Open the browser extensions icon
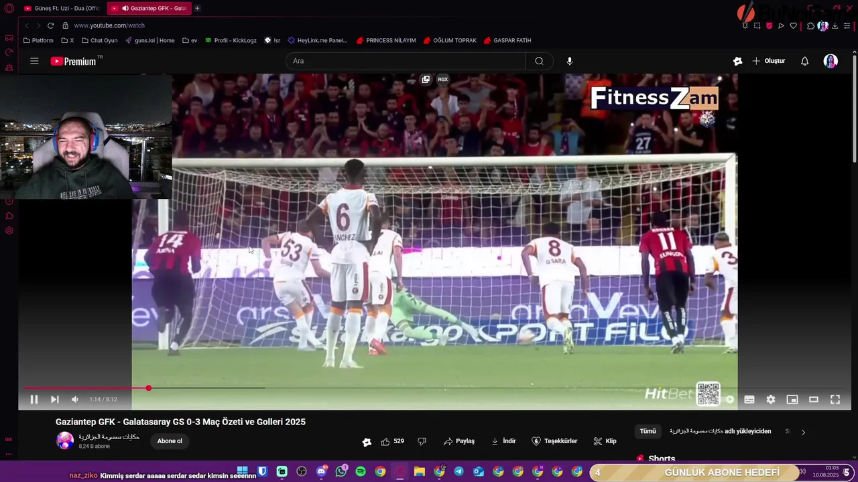Viewport: 858px width, 482px height. point(810,25)
